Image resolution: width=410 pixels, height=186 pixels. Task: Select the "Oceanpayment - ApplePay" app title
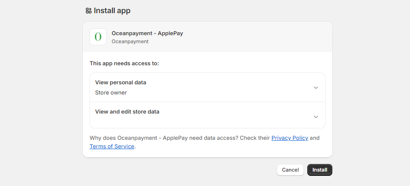click(147, 33)
